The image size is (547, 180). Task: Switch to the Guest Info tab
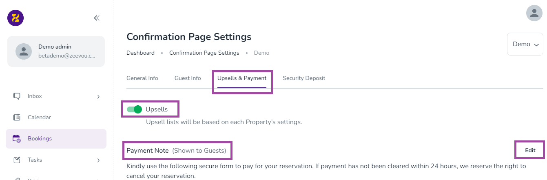(x=188, y=78)
